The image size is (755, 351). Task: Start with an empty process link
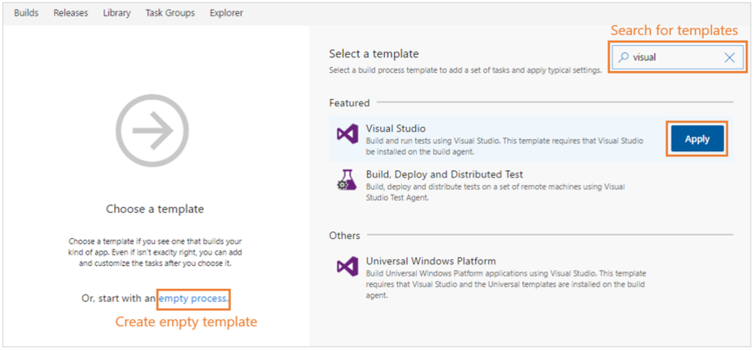(x=193, y=299)
